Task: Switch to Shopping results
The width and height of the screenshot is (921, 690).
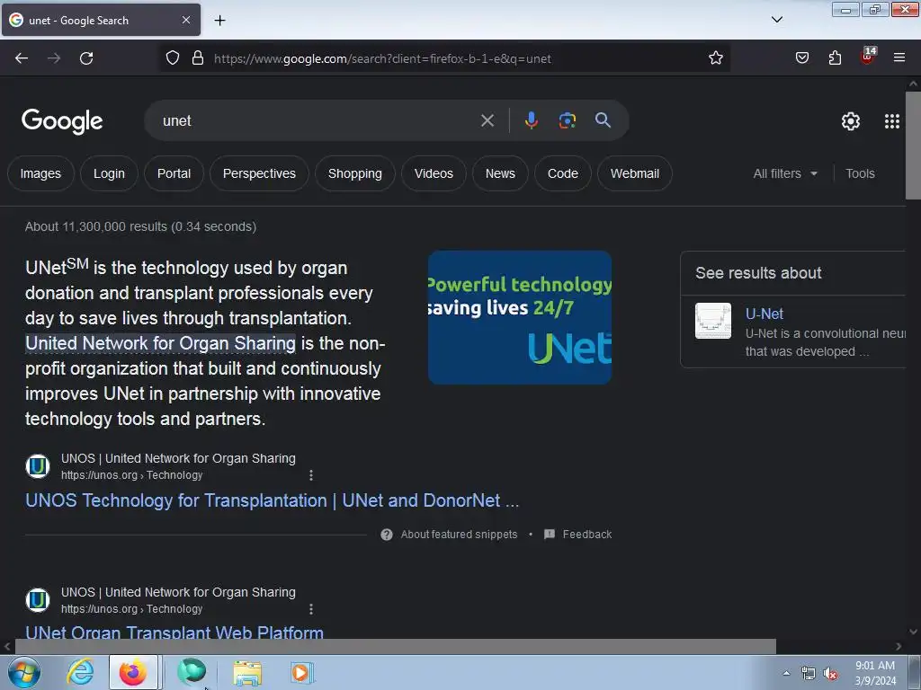Action: 354,173
